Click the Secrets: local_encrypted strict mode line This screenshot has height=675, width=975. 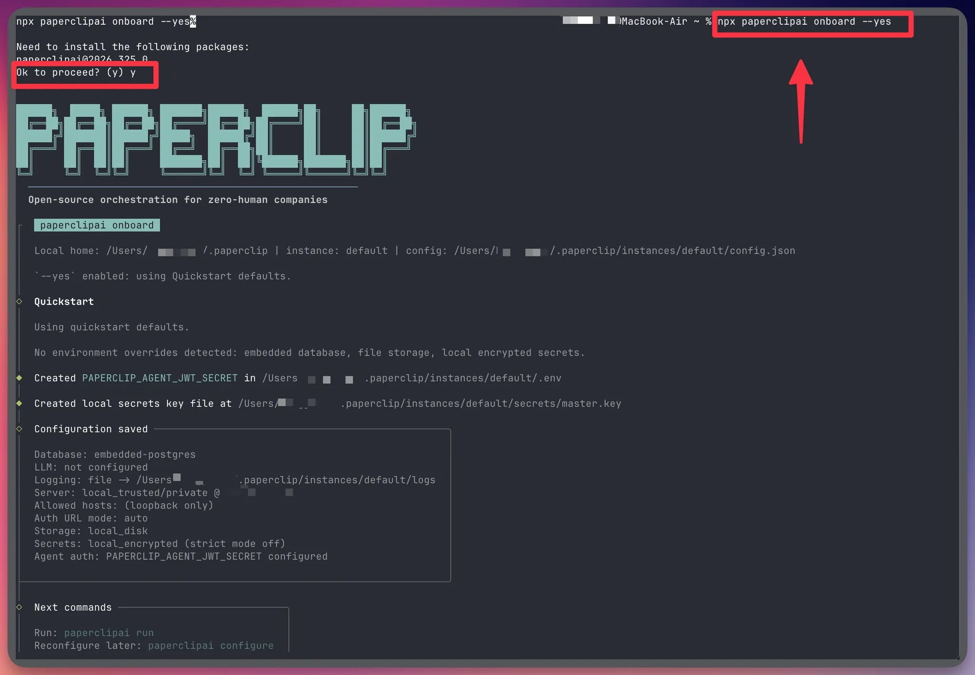point(159,544)
